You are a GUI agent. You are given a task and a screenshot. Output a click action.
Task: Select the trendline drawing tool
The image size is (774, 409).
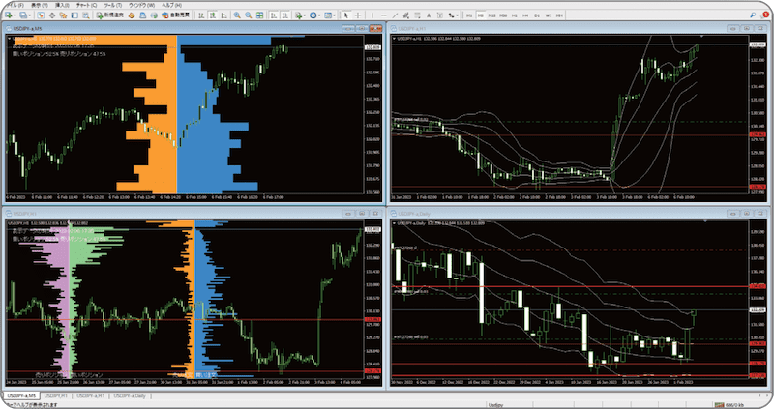pos(396,16)
